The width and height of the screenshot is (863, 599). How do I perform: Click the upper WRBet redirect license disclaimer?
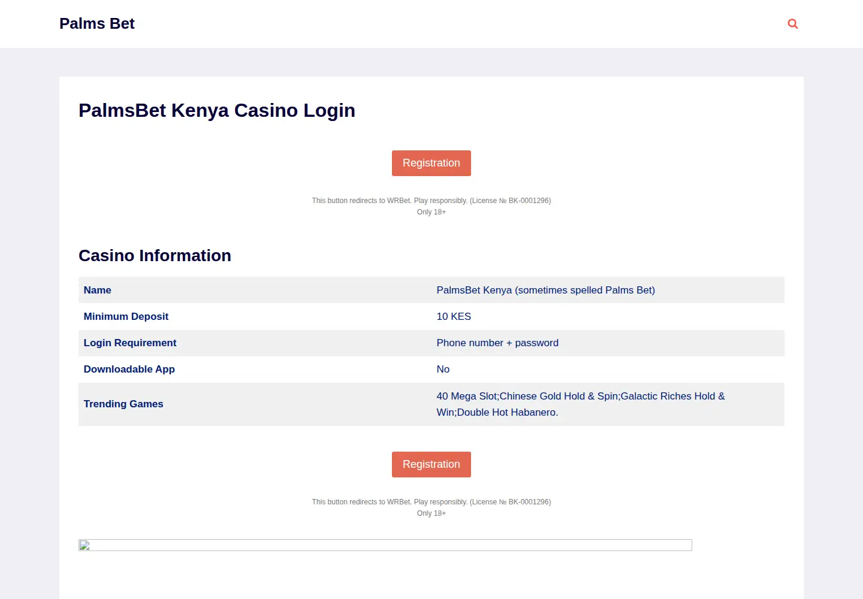coord(431,201)
